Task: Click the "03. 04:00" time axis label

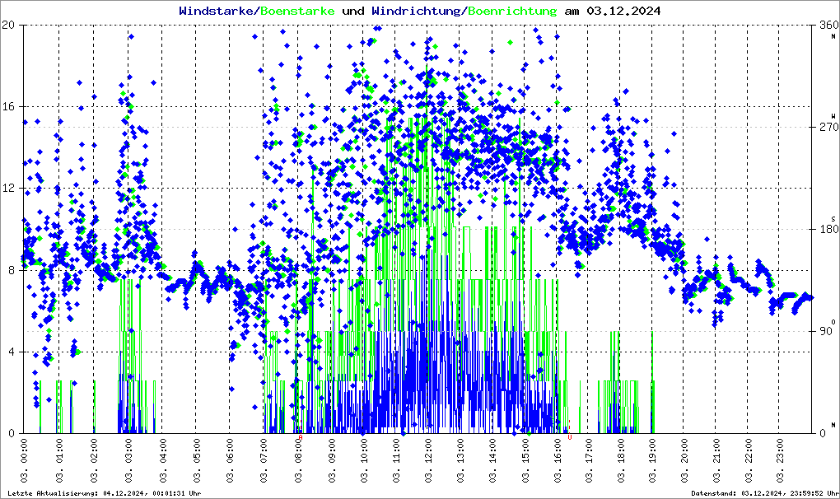Action: pos(163,460)
